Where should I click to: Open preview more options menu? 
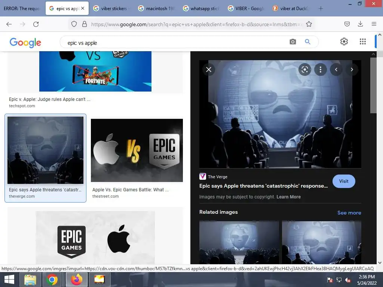(x=321, y=70)
